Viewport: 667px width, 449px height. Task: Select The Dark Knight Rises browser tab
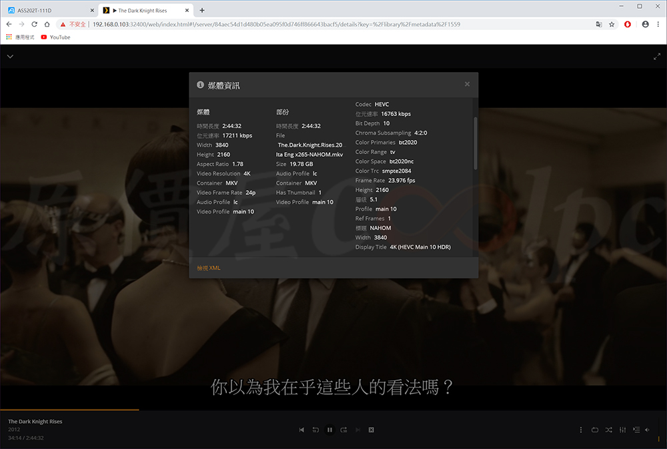(x=146, y=10)
